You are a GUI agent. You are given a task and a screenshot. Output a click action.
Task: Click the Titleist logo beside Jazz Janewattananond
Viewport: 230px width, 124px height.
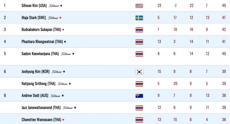(x=68, y=108)
